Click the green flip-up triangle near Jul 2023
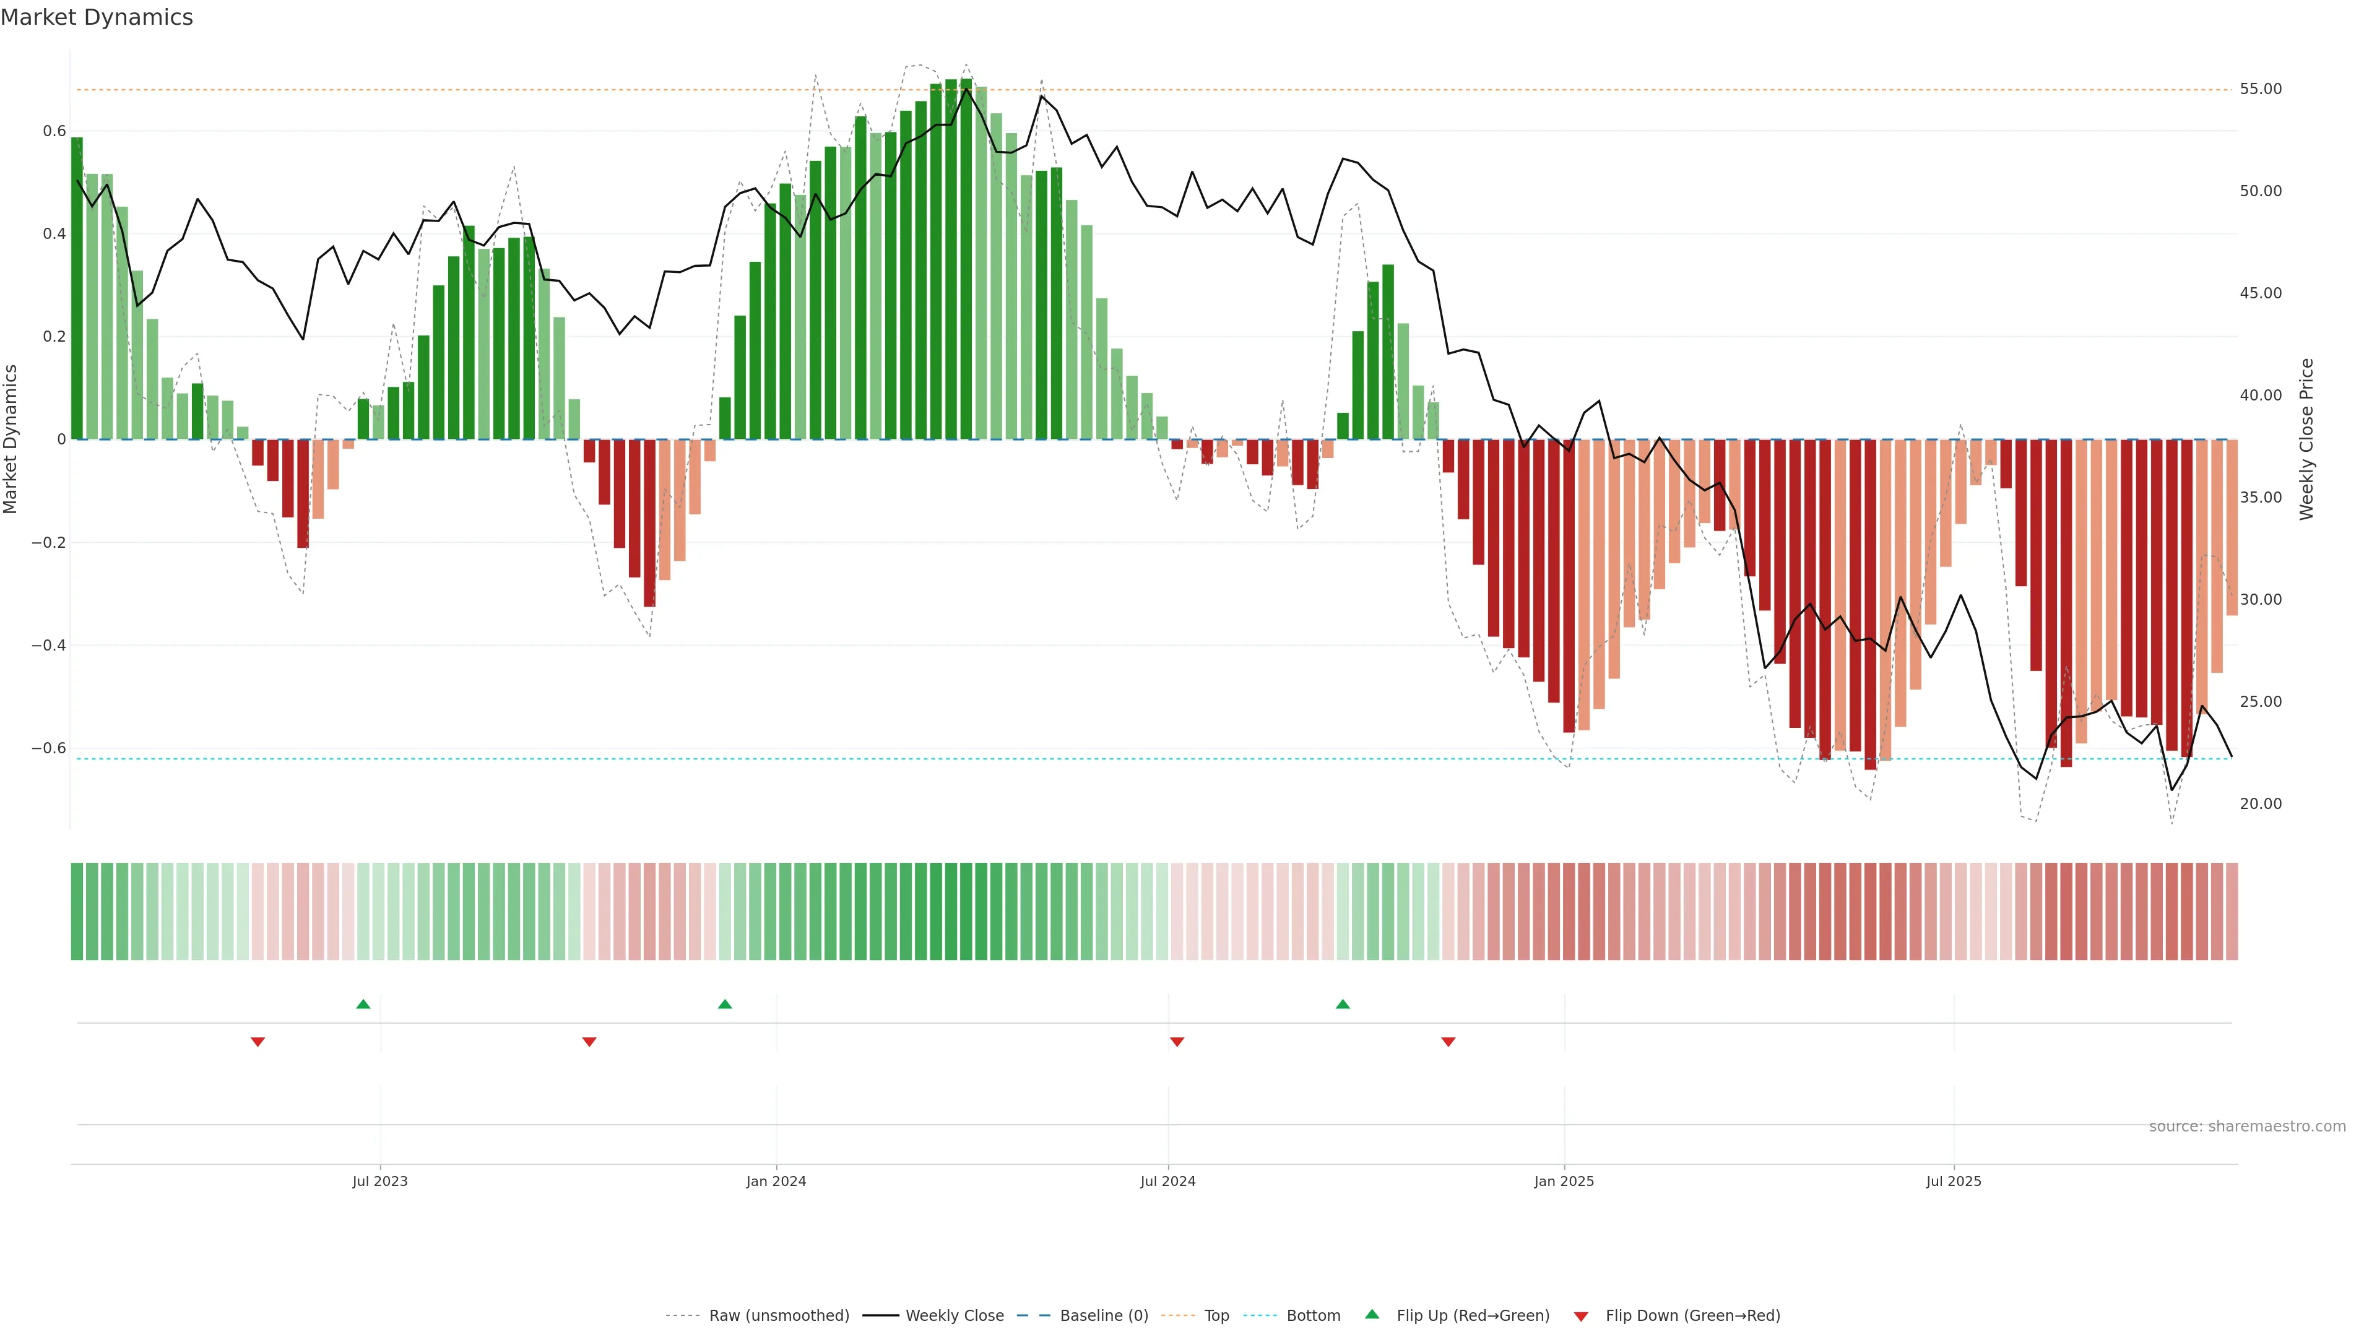The image size is (2377, 1337). pyautogui.click(x=363, y=1004)
